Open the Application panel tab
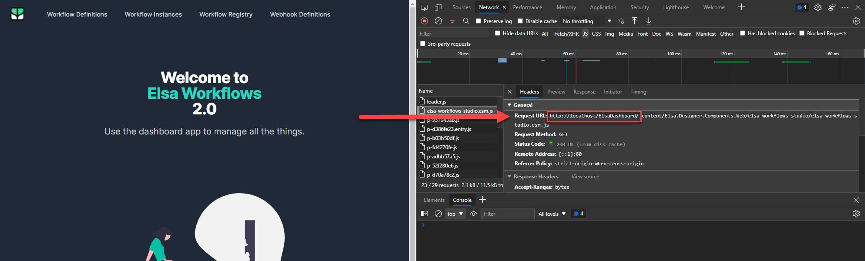The height and width of the screenshot is (261, 865). click(603, 7)
